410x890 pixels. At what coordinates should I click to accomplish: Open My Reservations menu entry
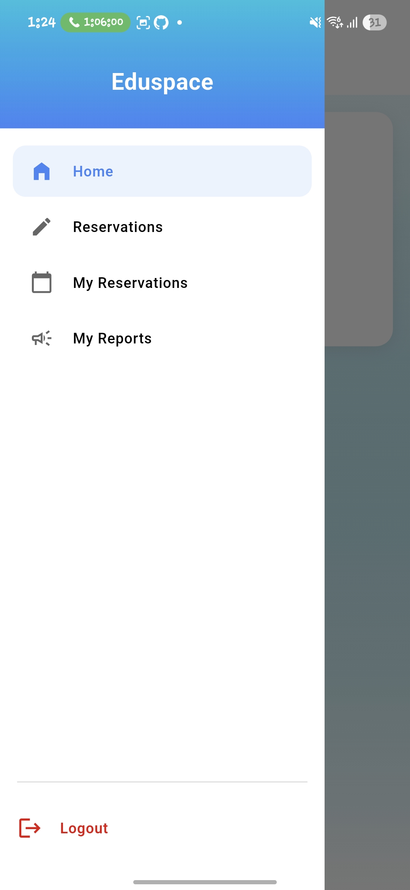pyautogui.click(x=162, y=283)
